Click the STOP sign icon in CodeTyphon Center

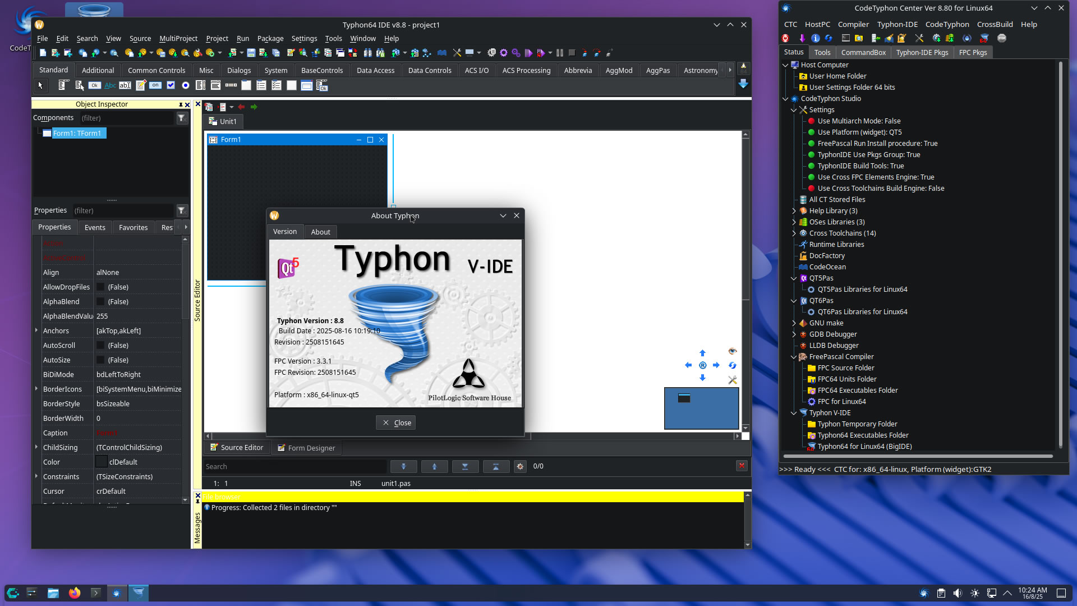tap(1002, 38)
